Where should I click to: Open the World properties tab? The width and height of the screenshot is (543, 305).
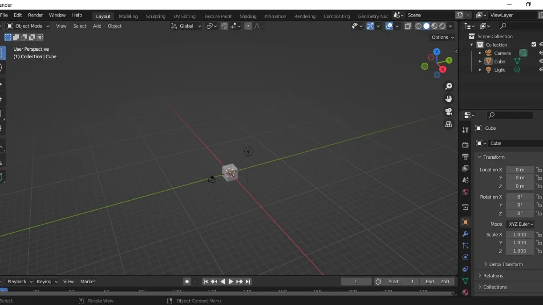[x=465, y=192]
